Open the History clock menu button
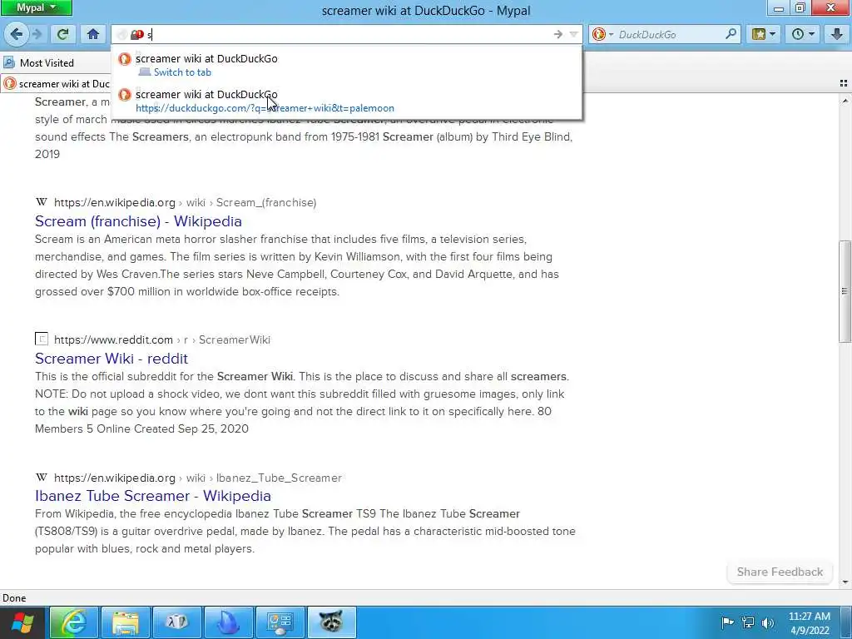 803,34
